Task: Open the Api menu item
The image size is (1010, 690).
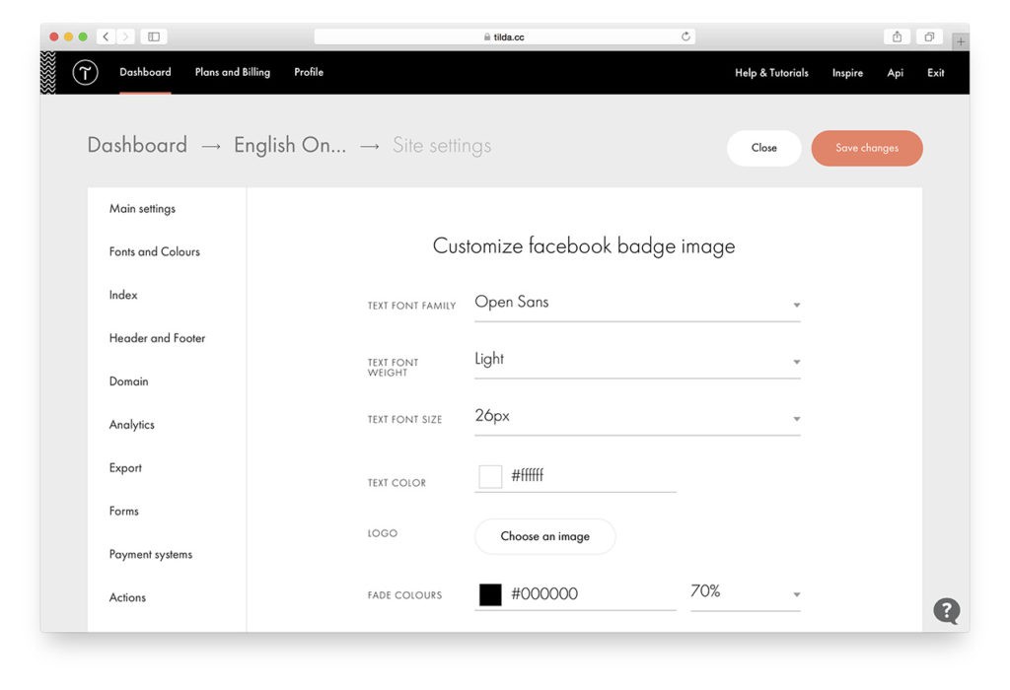Action: [895, 73]
